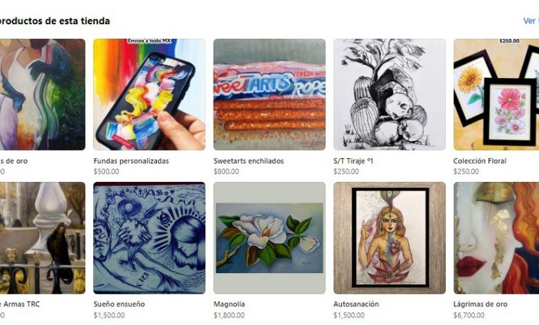Screen dimensions: 539x325
Task: View the S/T Tiraje cactus skull drawing
Action: click(390, 95)
